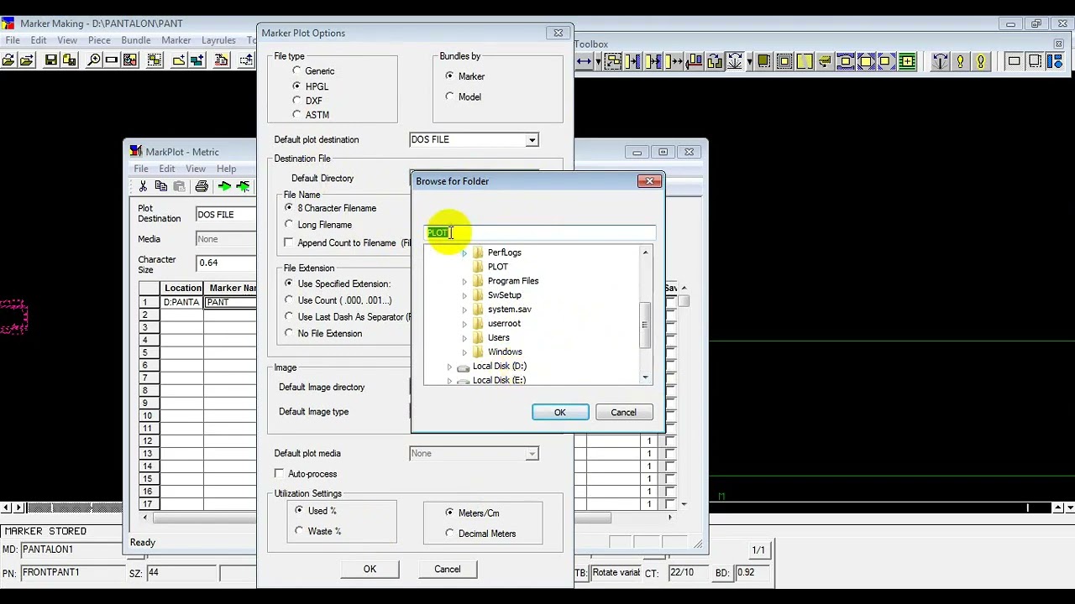Viewport: 1075px width, 604px height.
Task: Open dropdown arrow next to fan-shaped flip icon
Action: click(x=749, y=60)
